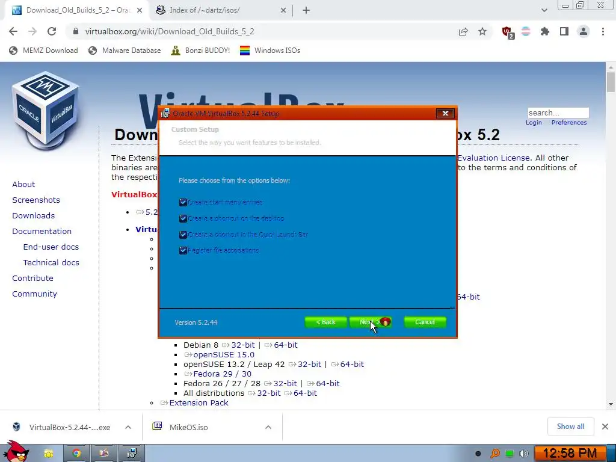
Task: Click the share page icon in address bar
Action: click(x=463, y=31)
